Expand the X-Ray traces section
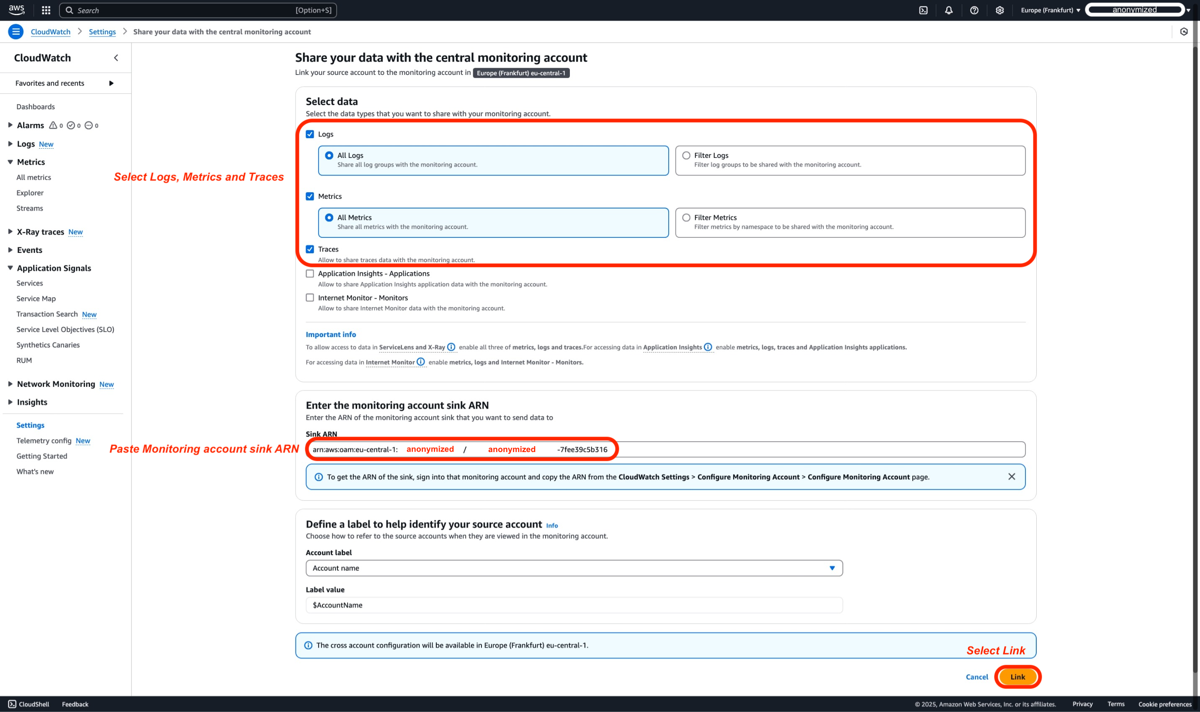1200x712 pixels. [10, 231]
